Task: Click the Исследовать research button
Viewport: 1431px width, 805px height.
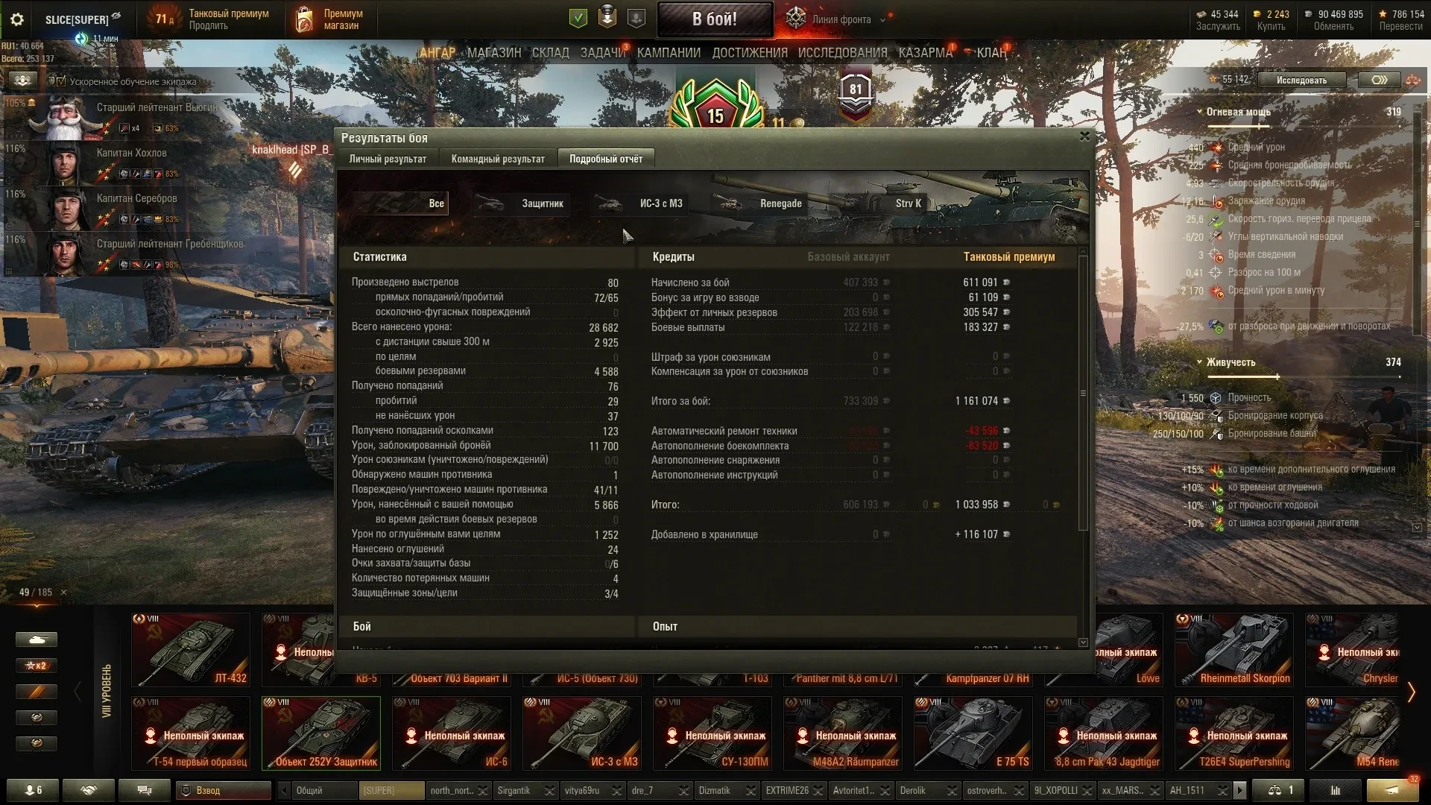Action: click(x=1301, y=80)
